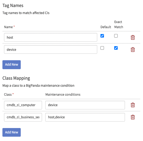Select the Tag Names heading
This screenshot has height=141, width=143.
coord(13,6)
